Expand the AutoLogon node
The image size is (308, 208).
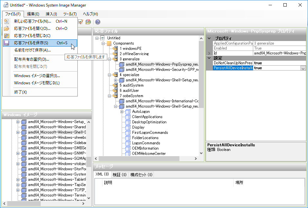(122, 112)
